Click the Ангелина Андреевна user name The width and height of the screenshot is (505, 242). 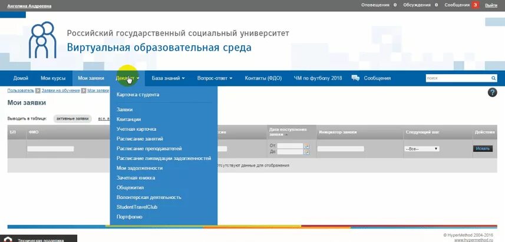click(29, 6)
